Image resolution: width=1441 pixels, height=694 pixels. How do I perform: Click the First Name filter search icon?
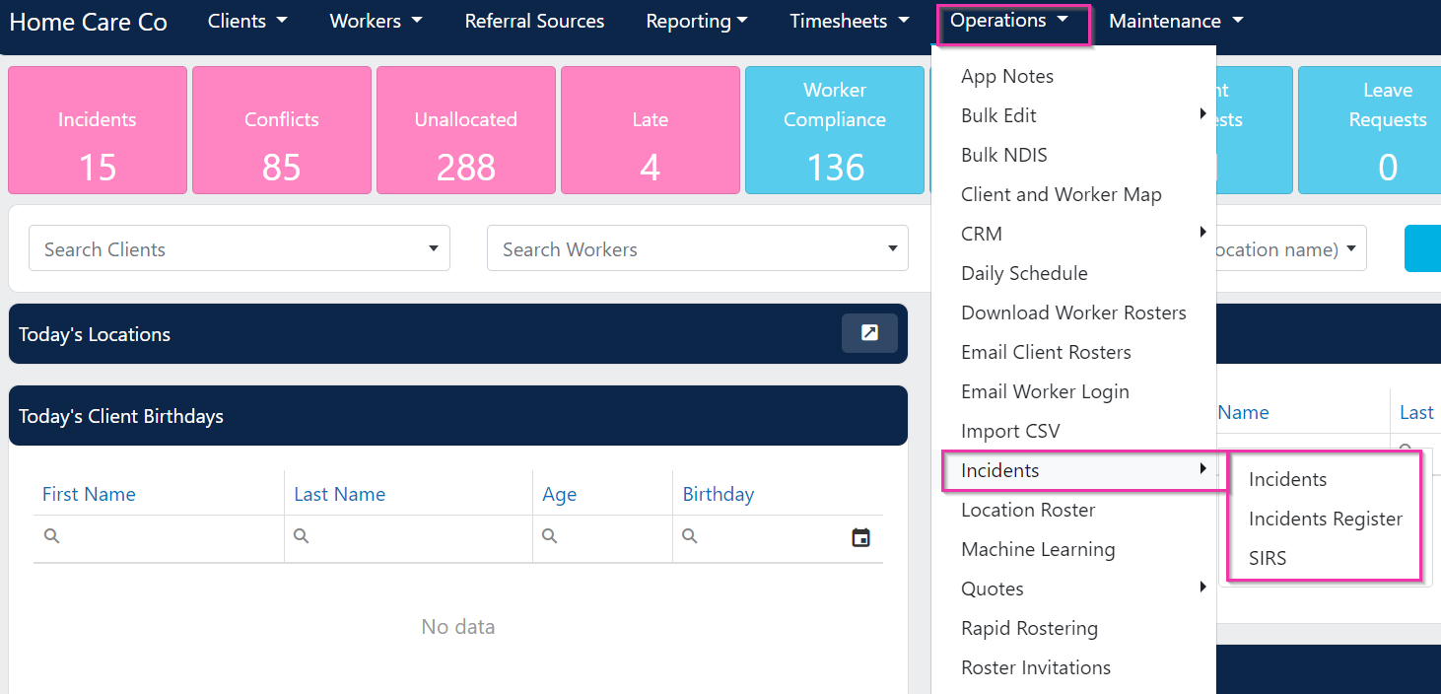(x=52, y=536)
